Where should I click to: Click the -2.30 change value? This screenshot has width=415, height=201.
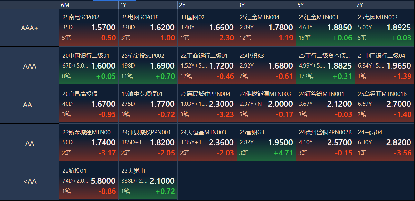225,38
